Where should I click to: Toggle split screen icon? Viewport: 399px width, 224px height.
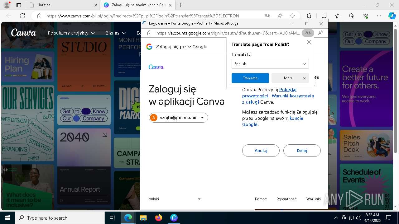[324, 16]
